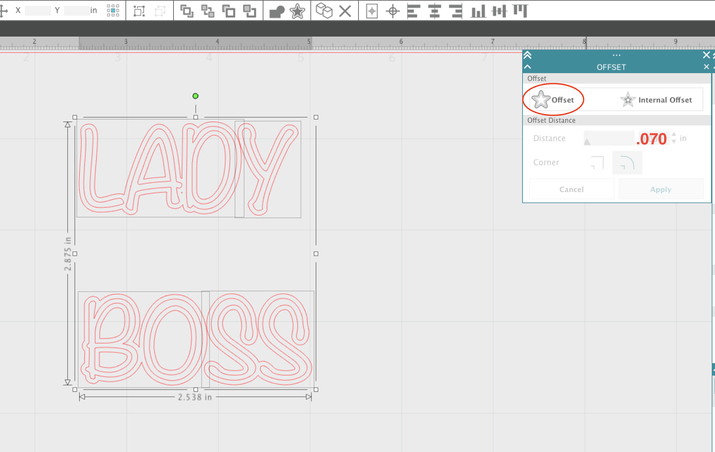Collapse the Offset panel header

pyautogui.click(x=528, y=66)
